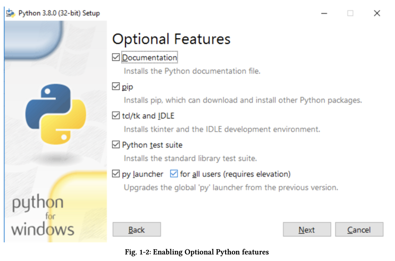Click the 'Optional Features' heading
Image resolution: width=395 pixels, height=261 pixels.
click(171, 39)
